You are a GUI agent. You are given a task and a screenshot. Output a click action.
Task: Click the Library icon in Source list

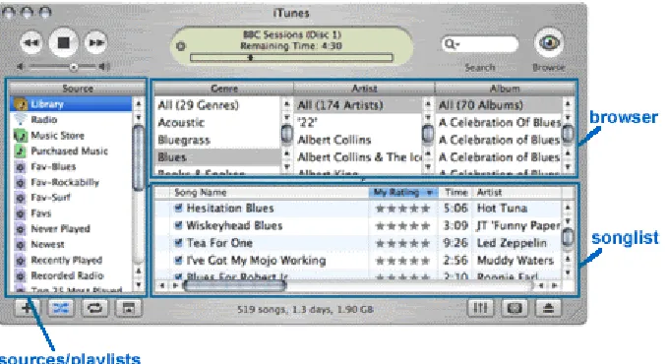point(20,103)
